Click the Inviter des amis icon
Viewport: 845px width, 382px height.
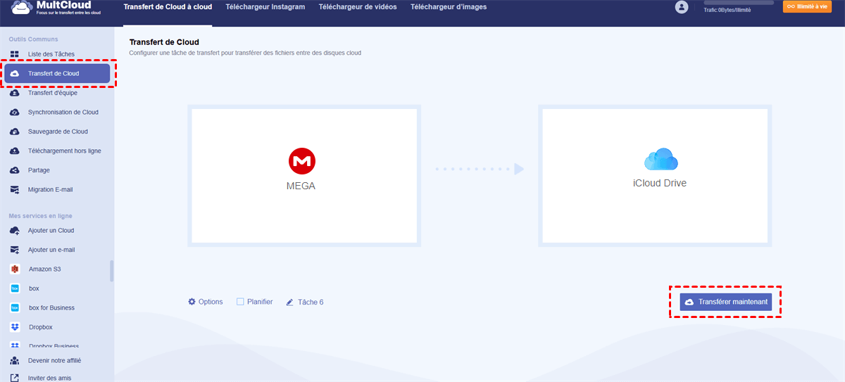coord(14,378)
